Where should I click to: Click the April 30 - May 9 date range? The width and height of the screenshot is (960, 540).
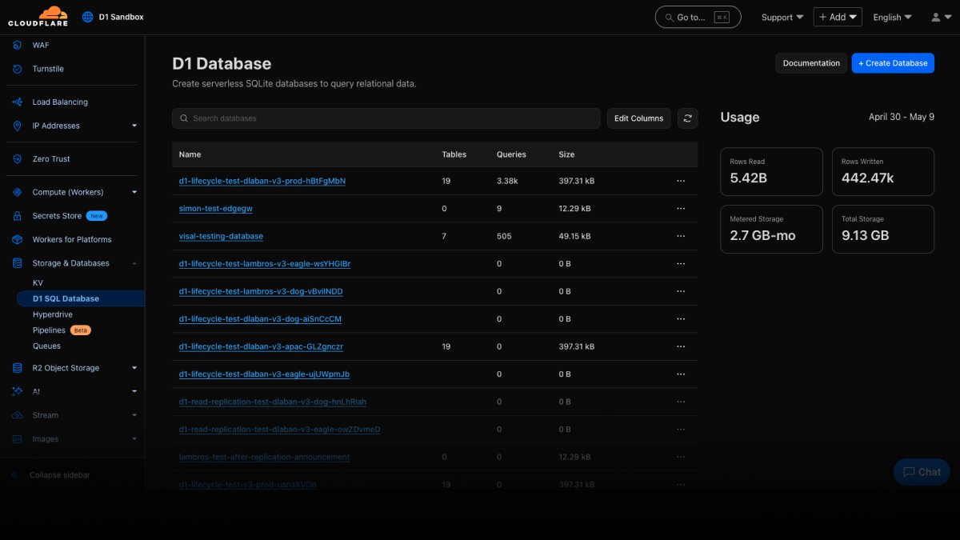[x=902, y=117]
